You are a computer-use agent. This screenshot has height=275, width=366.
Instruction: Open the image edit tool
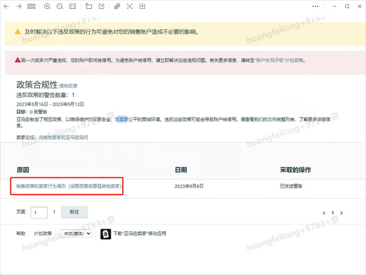pyautogui.click(x=101, y=6)
